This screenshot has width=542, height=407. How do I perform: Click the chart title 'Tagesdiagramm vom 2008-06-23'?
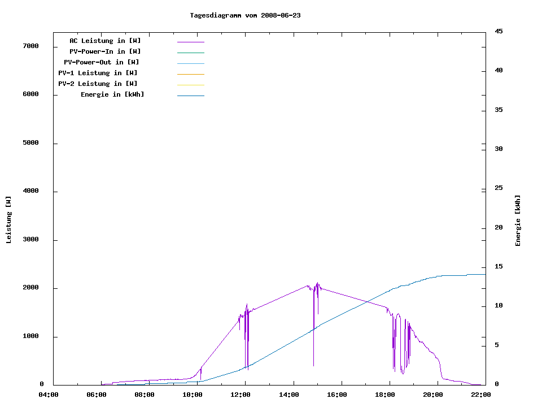coord(245,15)
